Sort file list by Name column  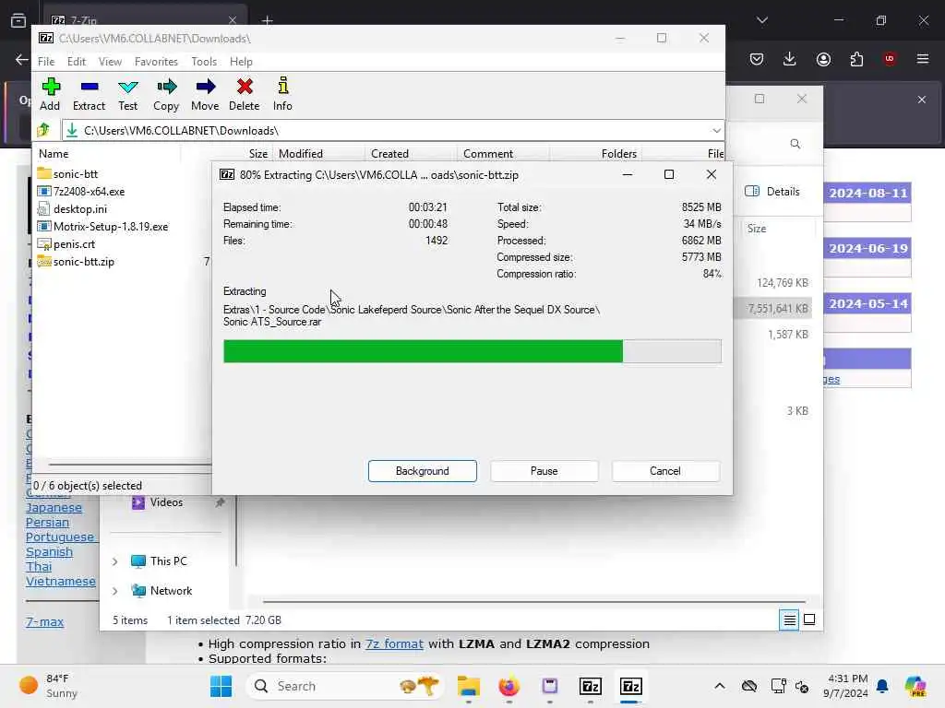pos(54,154)
